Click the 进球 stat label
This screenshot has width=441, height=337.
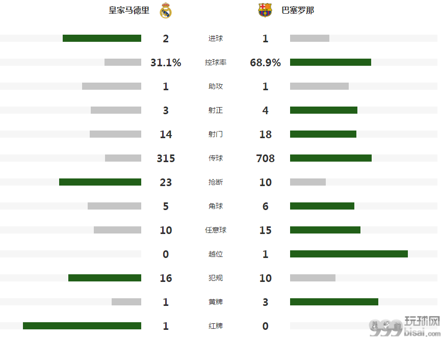[216, 38]
